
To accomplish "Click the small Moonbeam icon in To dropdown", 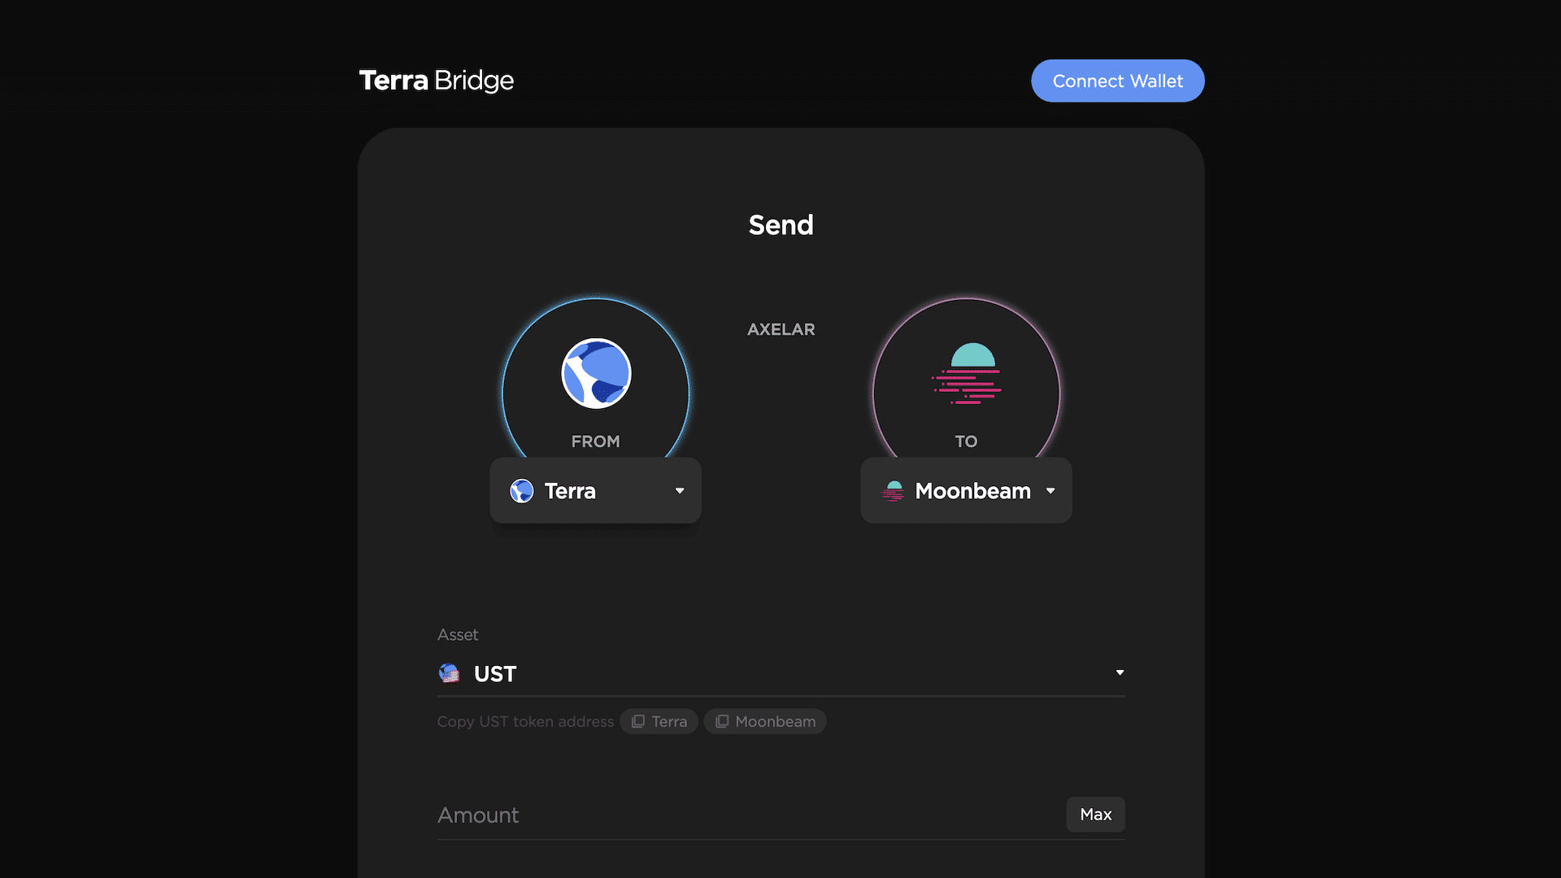I will 894,491.
